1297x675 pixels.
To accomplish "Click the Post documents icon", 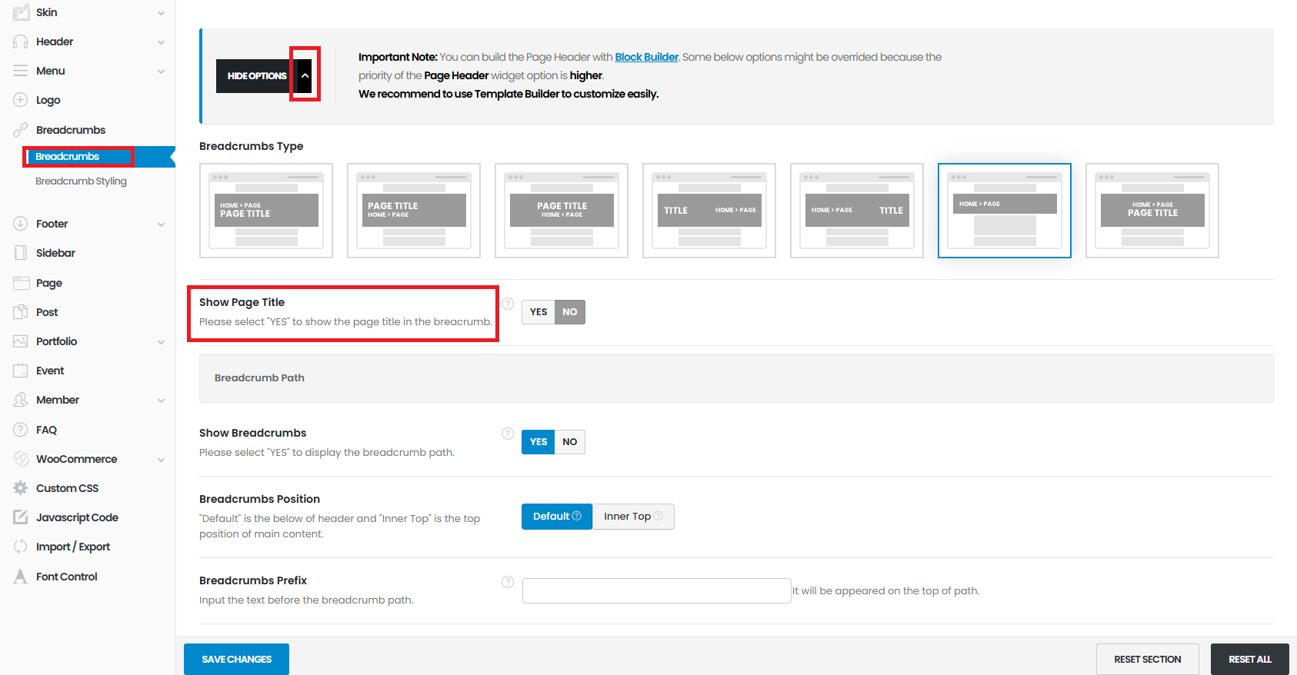I will tap(21, 312).
